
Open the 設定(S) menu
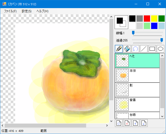pyautogui.click(x=27, y=11)
